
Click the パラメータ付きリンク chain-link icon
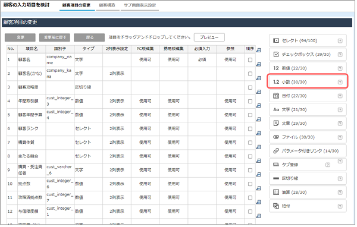(x=276, y=151)
